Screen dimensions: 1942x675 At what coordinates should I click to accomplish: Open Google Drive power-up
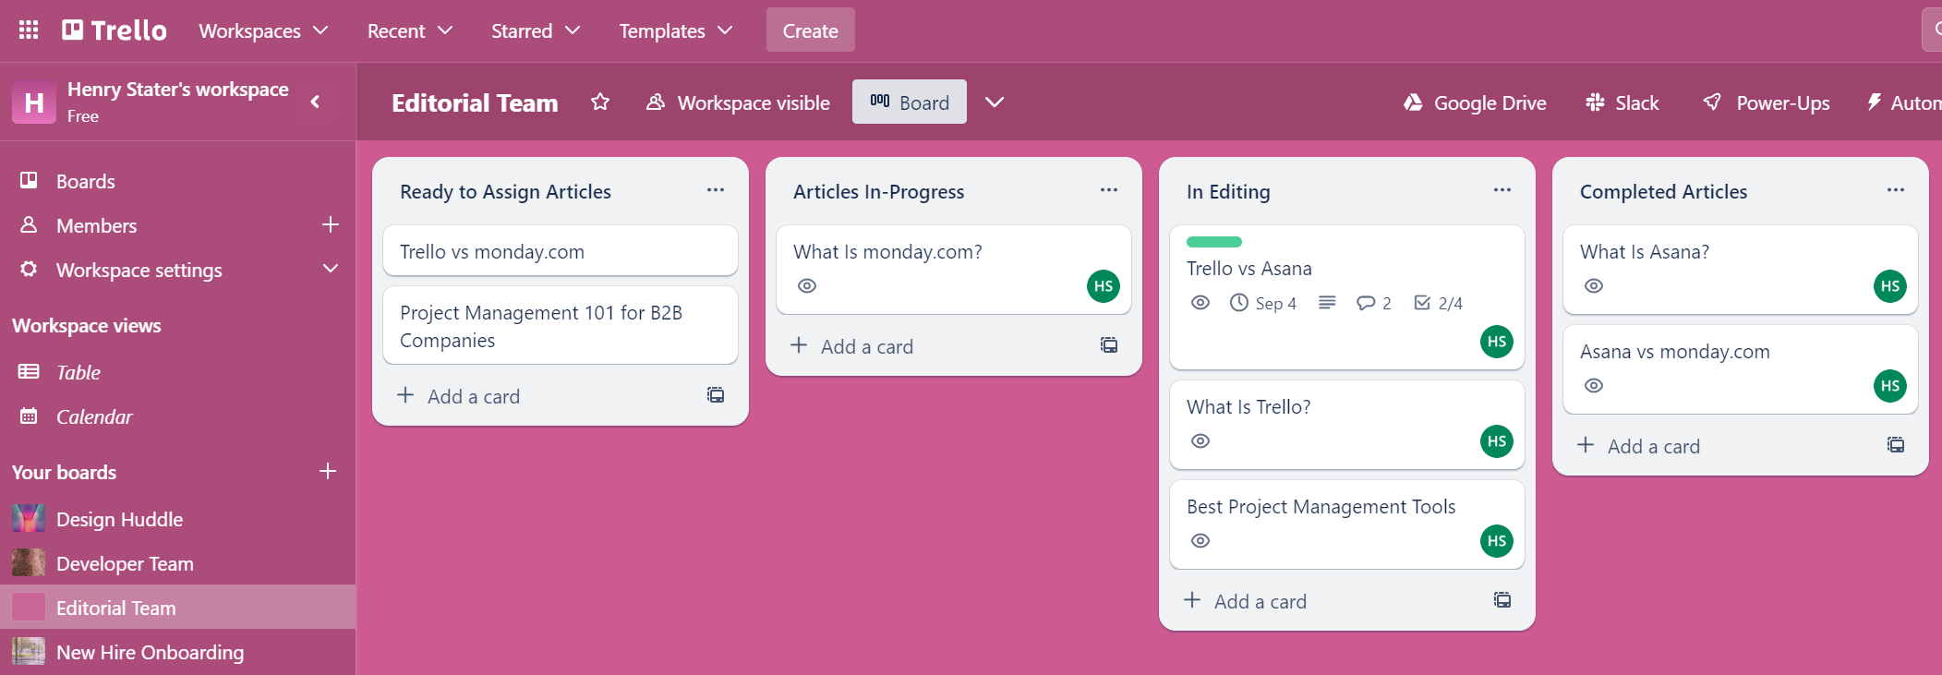[1475, 102]
